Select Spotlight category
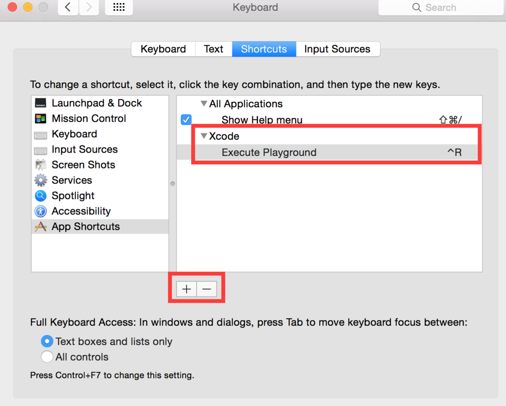506x406 pixels. point(100,196)
